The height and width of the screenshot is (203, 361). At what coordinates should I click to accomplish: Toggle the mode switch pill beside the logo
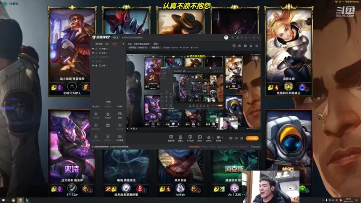[116, 37]
